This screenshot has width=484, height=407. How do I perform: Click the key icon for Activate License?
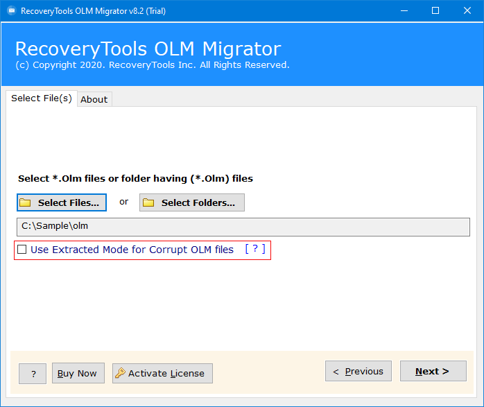tap(120, 373)
